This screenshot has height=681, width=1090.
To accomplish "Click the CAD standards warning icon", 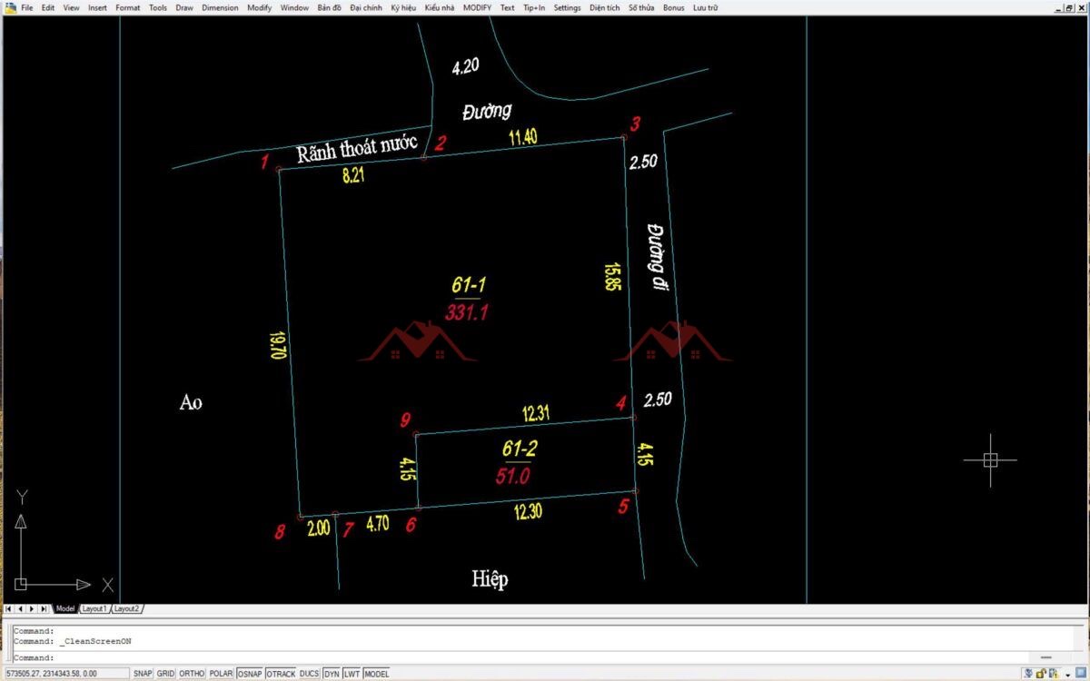I will point(1055,674).
